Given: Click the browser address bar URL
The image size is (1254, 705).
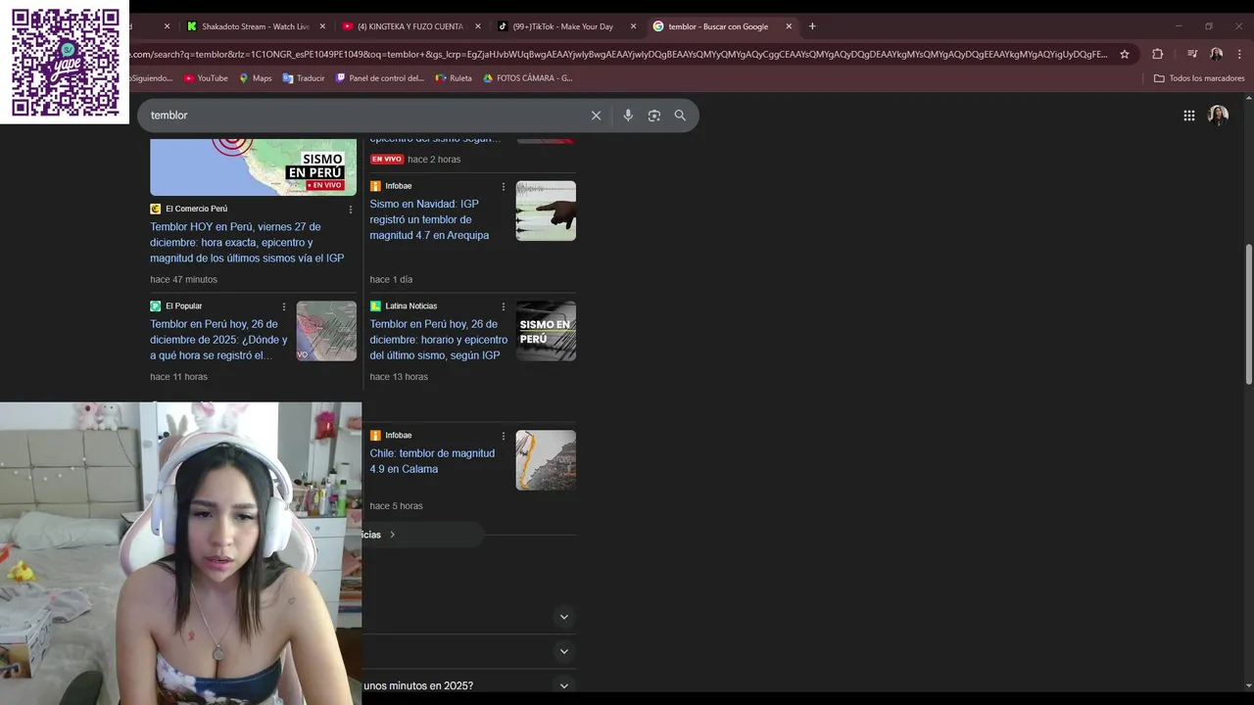Looking at the screenshot, I should [617, 54].
